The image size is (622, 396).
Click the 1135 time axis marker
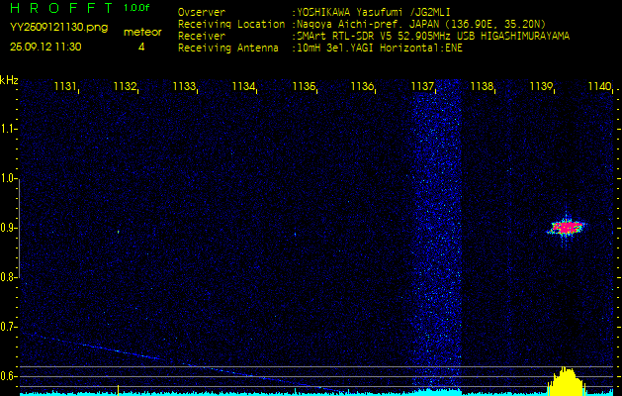304,86
